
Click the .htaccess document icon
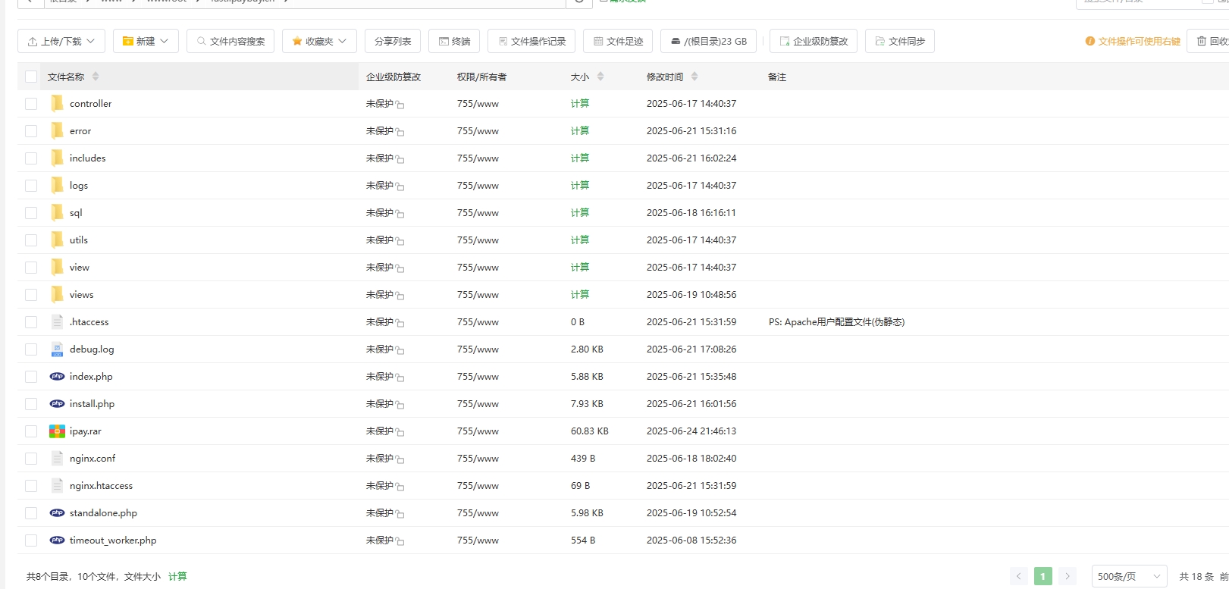click(57, 322)
